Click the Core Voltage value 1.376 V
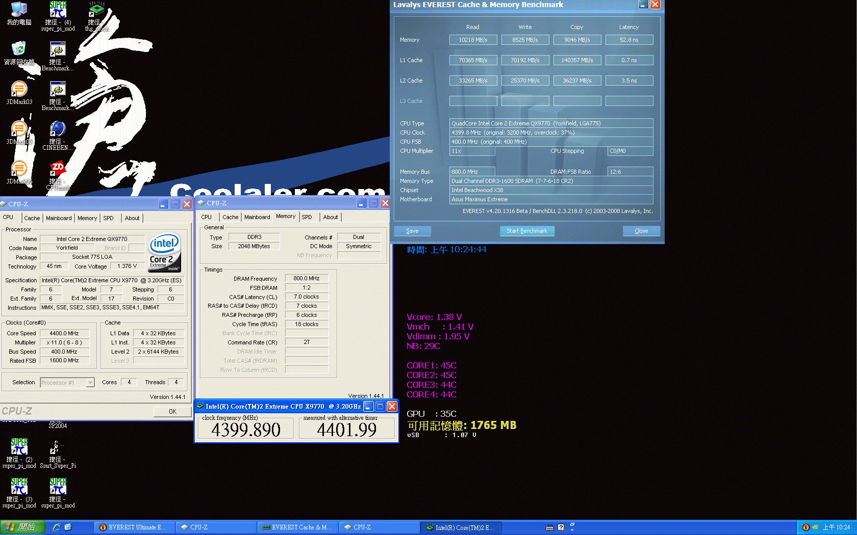Viewport: 857px width, 535px height. [128, 266]
